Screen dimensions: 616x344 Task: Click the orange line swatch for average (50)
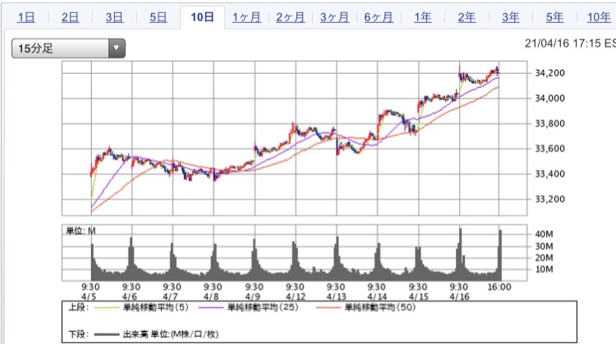328,308
